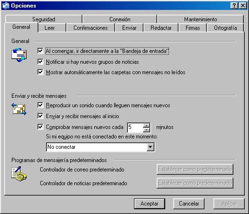Click the minutes interval input field

135,127
